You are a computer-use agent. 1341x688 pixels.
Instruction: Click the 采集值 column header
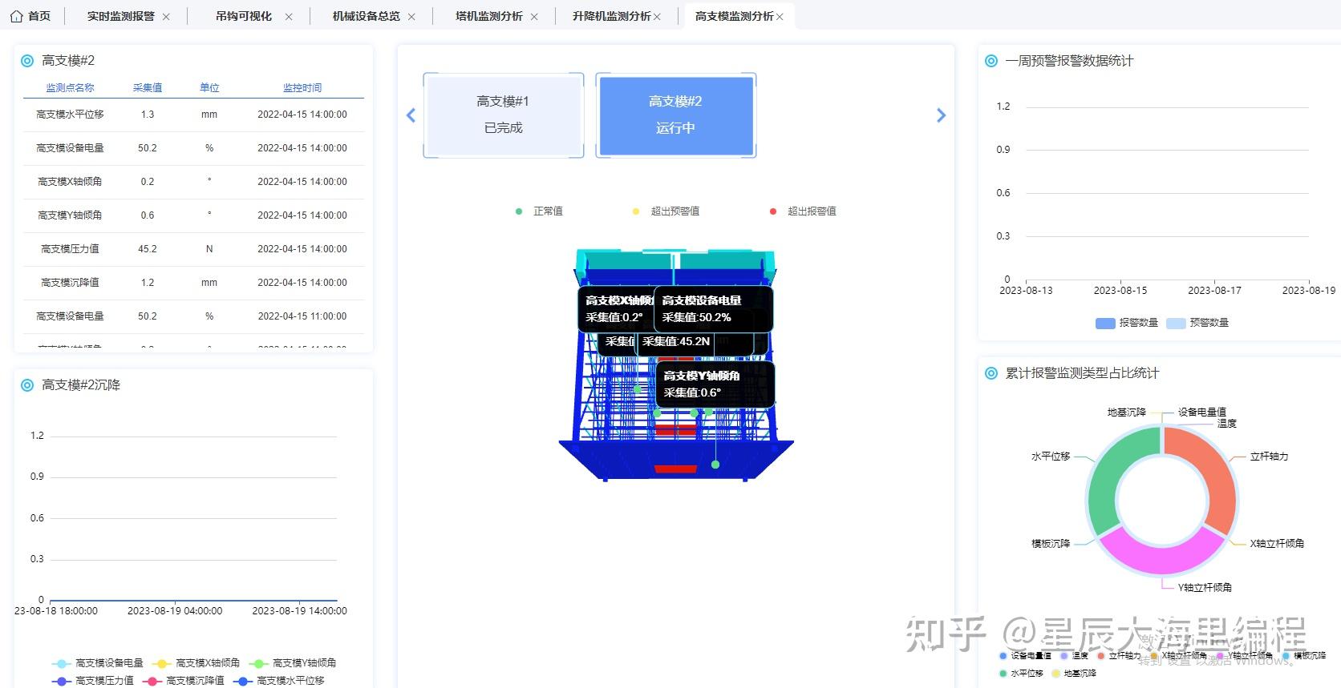pyautogui.click(x=148, y=88)
